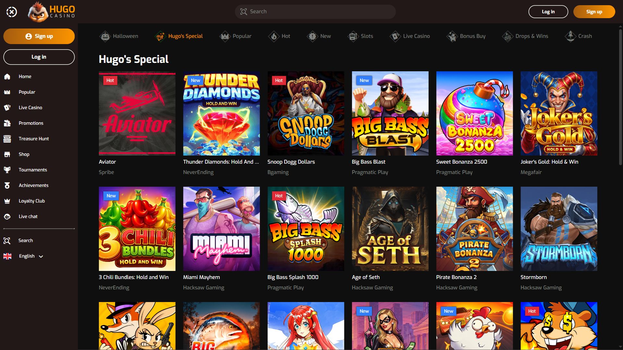The height and width of the screenshot is (350, 623).
Task: Open Treasure Hunt via sidebar chest icon
Action: (7, 139)
